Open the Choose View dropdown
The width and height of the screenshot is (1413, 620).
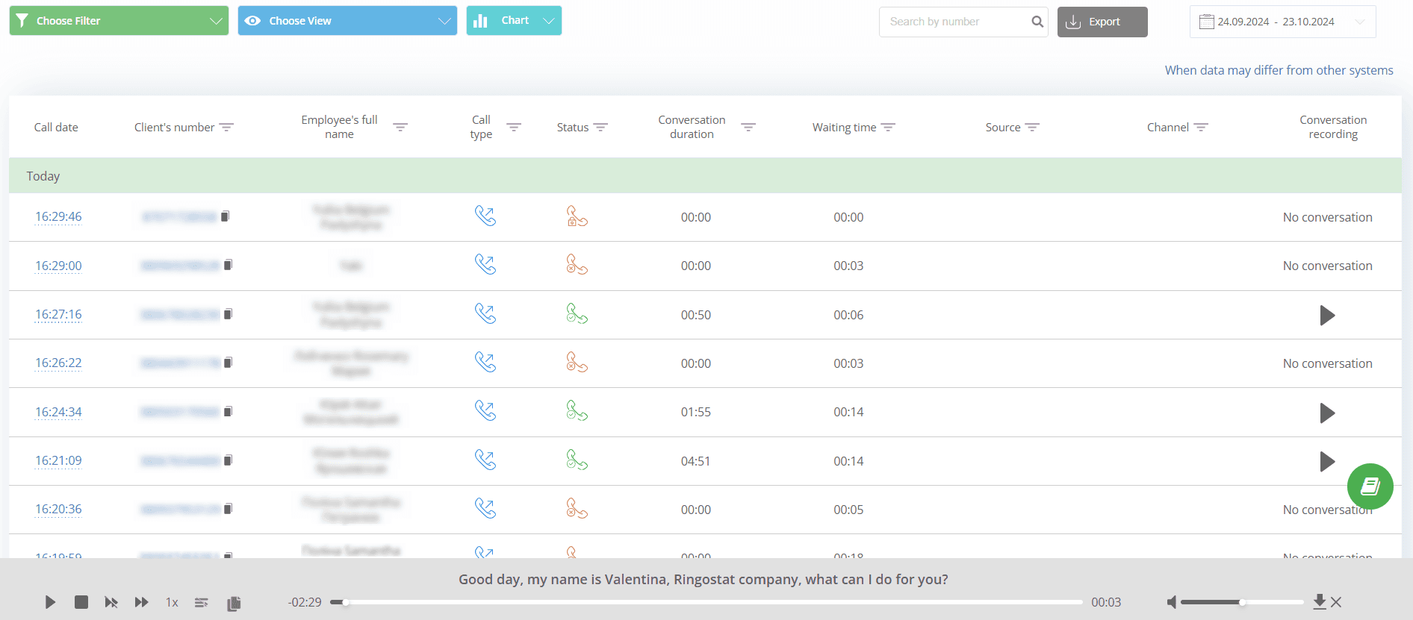347,21
